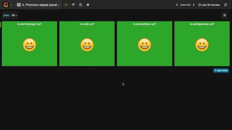The width and height of the screenshot is (232, 130).
Task: Expand the jobs variable All dropdown
Action: click(14, 15)
